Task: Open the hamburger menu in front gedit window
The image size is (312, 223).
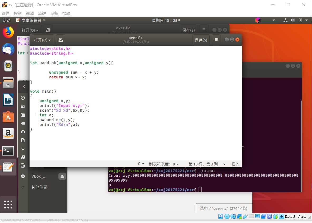Action: (x=216, y=40)
